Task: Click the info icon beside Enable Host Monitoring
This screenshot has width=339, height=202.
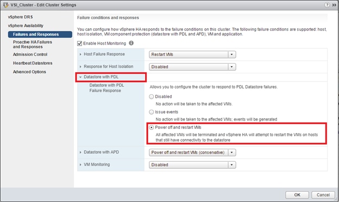Action: [x=131, y=43]
